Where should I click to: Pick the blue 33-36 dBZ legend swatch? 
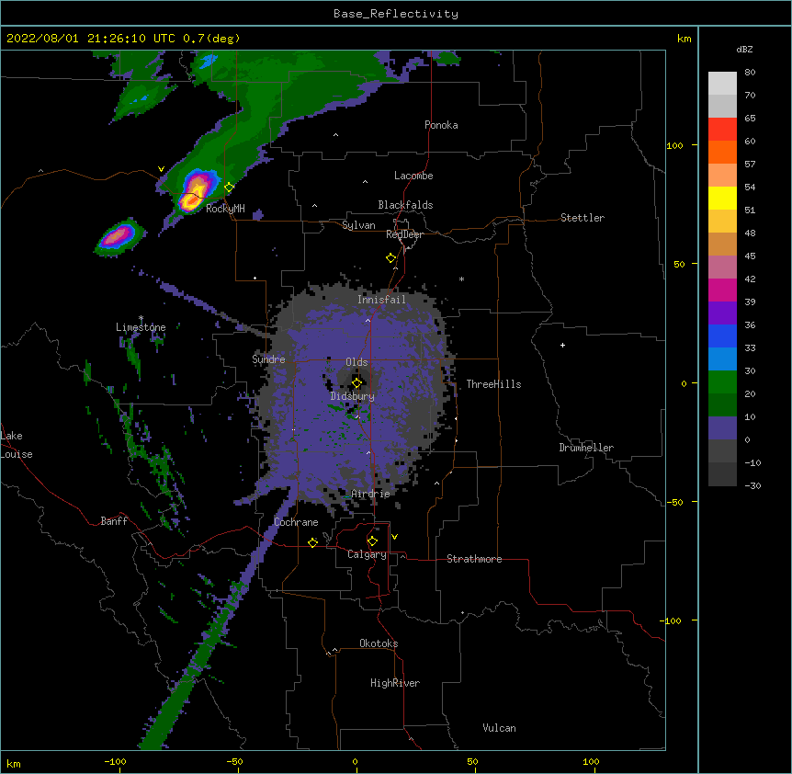click(x=722, y=336)
